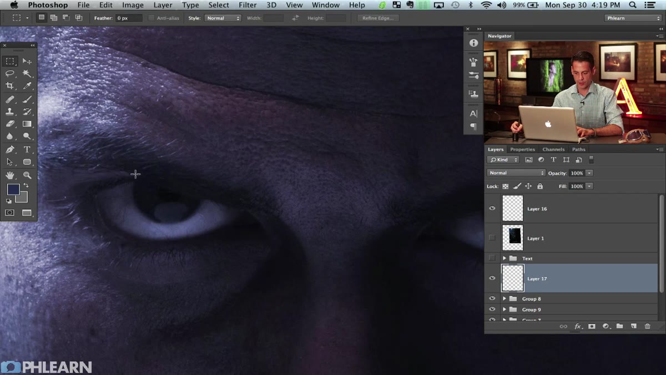The width and height of the screenshot is (666, 375).
Task: Open the Kind filter dropdown
Action: [503, 160]
